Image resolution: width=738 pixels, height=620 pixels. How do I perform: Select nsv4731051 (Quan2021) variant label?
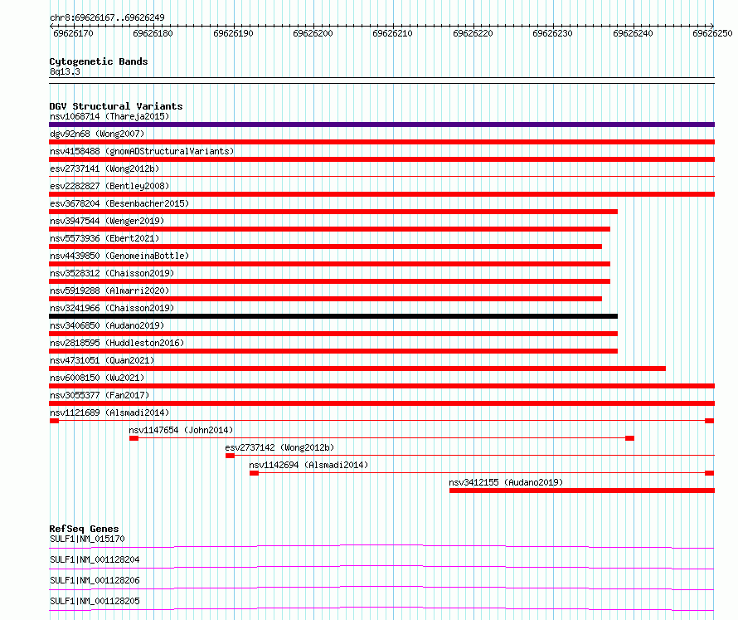tap(102, 360)
